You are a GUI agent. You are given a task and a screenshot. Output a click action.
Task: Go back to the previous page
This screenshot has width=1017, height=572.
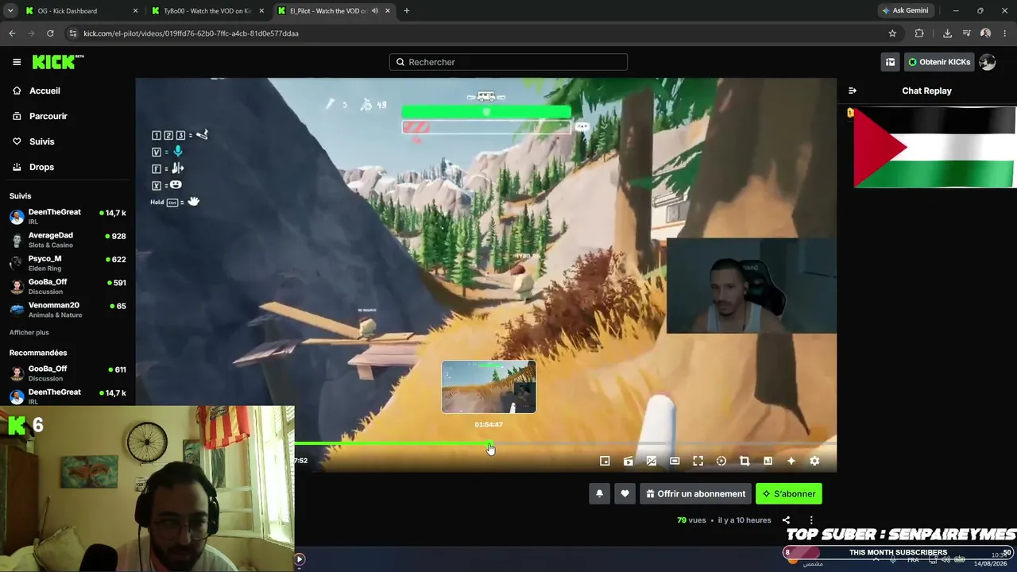tap(12, 33)
